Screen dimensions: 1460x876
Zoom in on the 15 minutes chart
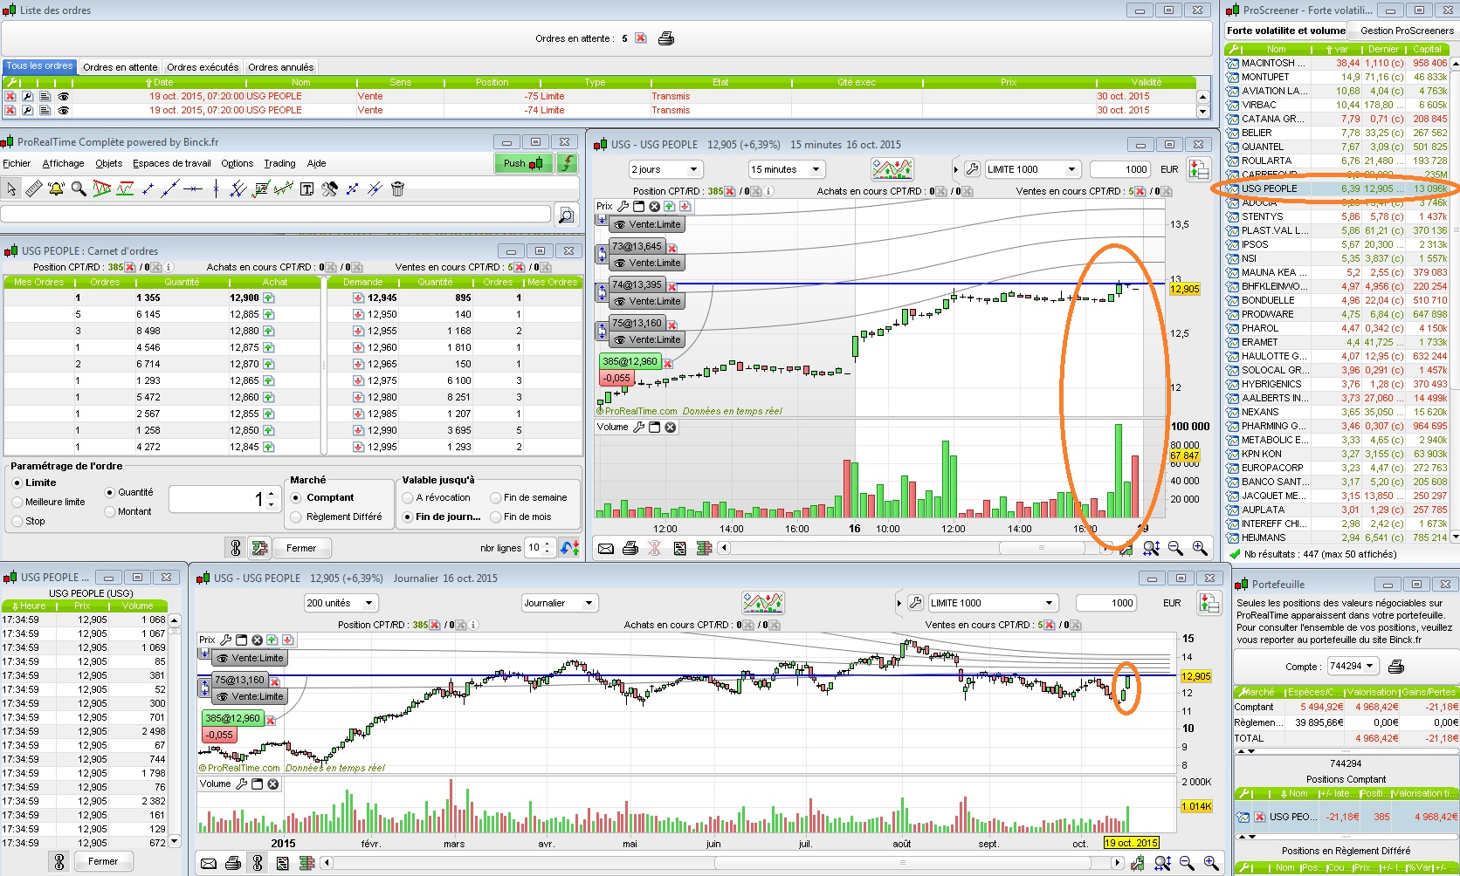(1200, 548)
